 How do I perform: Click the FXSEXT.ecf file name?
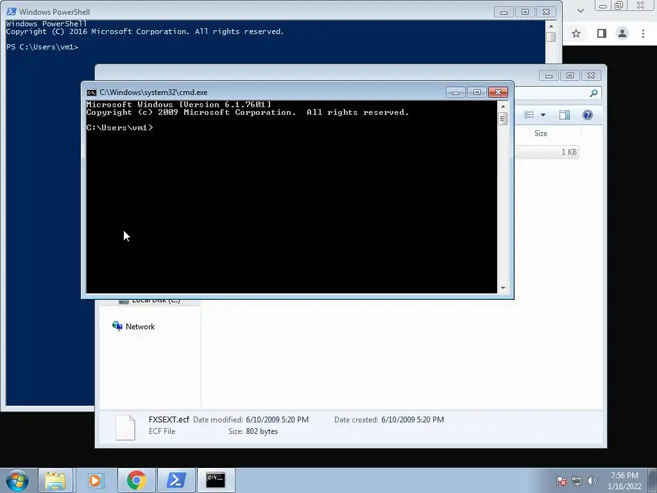[x=169, y=420]
